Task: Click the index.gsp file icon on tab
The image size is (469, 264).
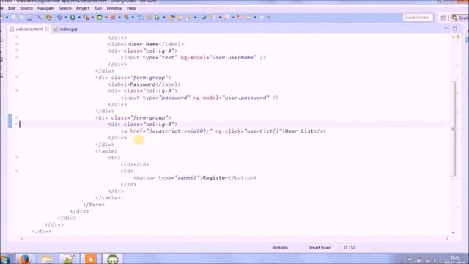Action: click(56, 29)
